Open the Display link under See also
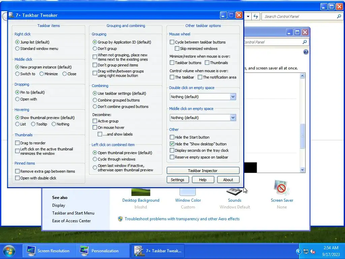This screenshot has width=345, height=259. click(59, 205)
